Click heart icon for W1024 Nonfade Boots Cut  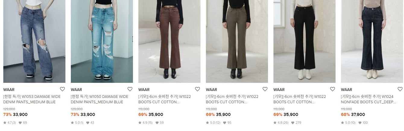[400, 89]
